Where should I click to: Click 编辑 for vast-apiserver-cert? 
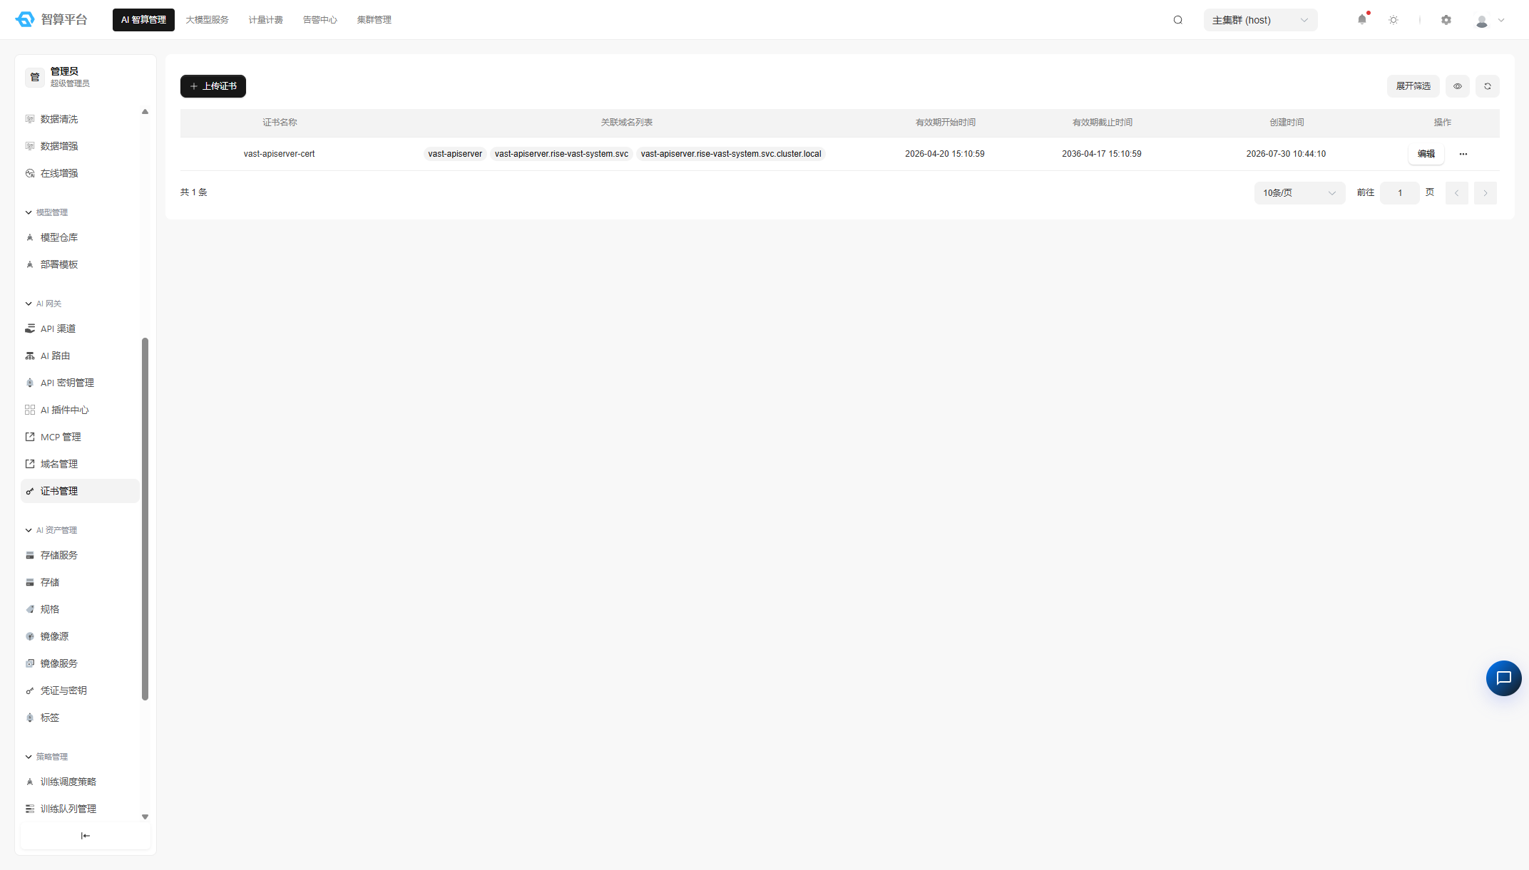tap(1426, 154)
